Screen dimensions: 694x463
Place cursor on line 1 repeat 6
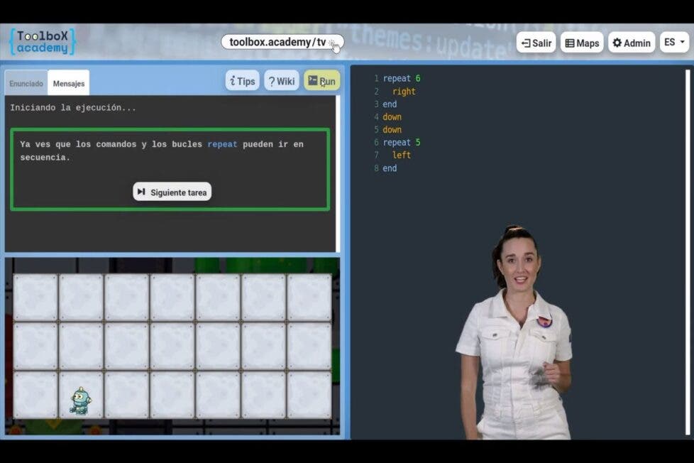pyautogui.click(x=402, y=79)
